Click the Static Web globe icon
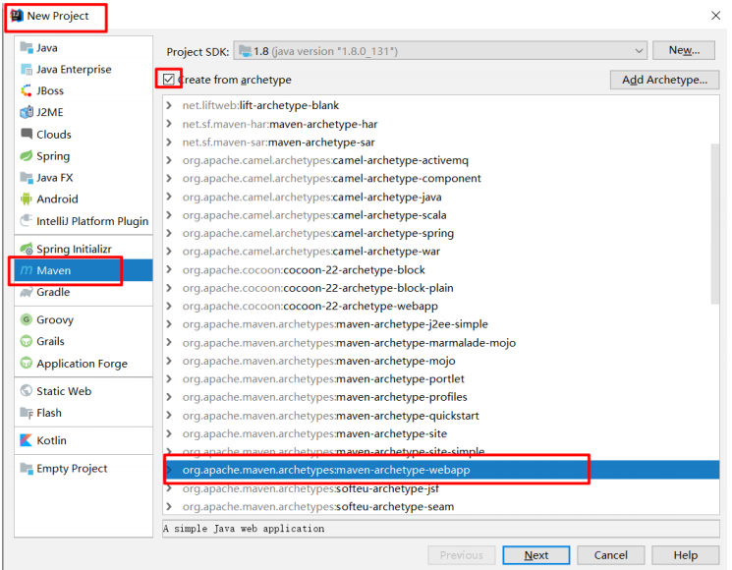 point(27,391)
